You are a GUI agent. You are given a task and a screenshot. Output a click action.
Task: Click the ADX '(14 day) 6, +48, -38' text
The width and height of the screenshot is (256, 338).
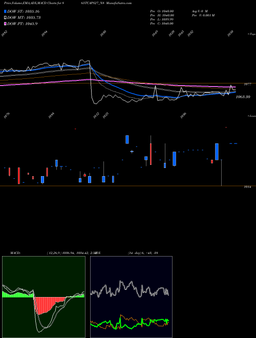point(143,253)
